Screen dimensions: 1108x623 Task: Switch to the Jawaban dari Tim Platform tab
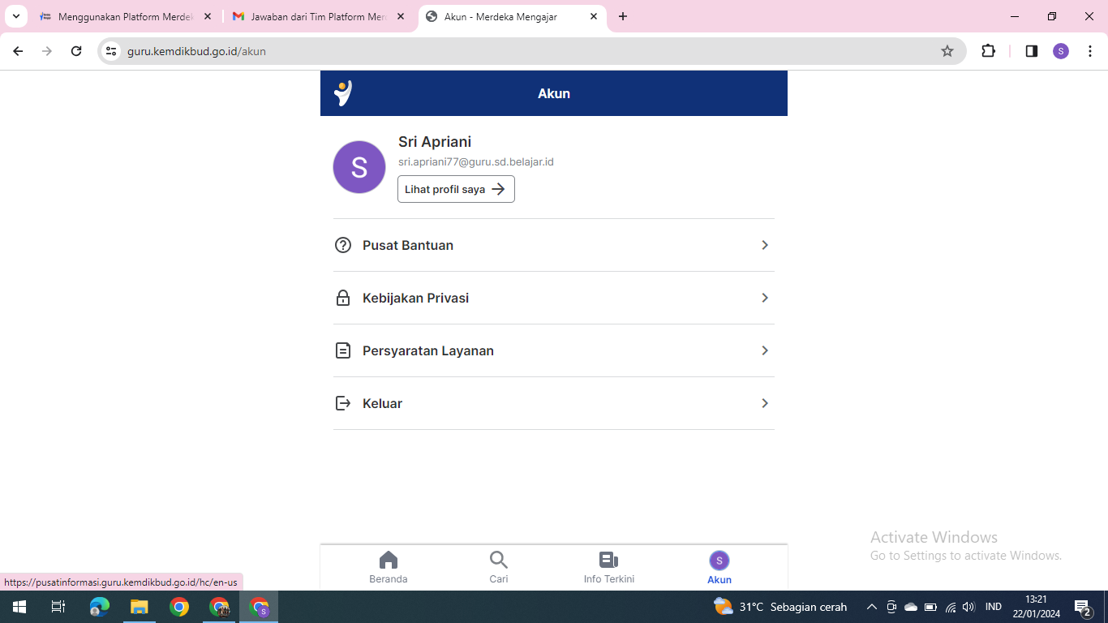[318, 16]
